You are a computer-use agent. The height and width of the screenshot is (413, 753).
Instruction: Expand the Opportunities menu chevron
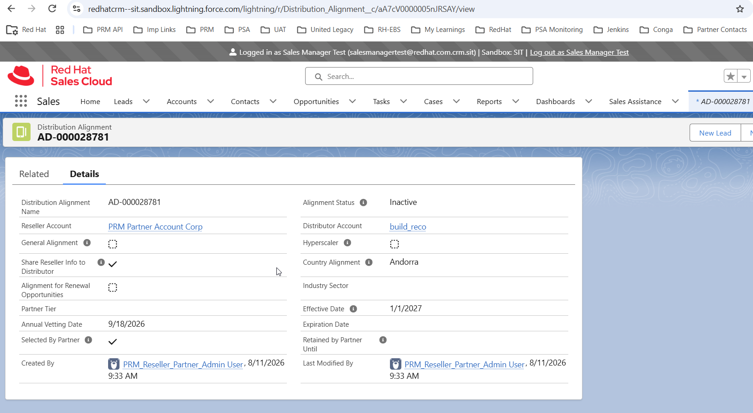point(353,101)
